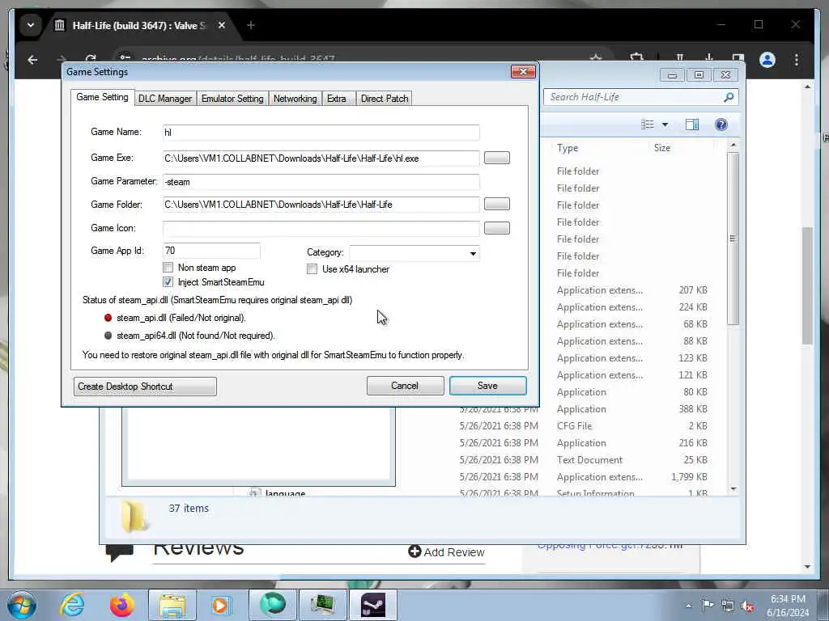Open the Emulator Setting tab
This screenshot has width=829, height=621.
click(232, 98)
